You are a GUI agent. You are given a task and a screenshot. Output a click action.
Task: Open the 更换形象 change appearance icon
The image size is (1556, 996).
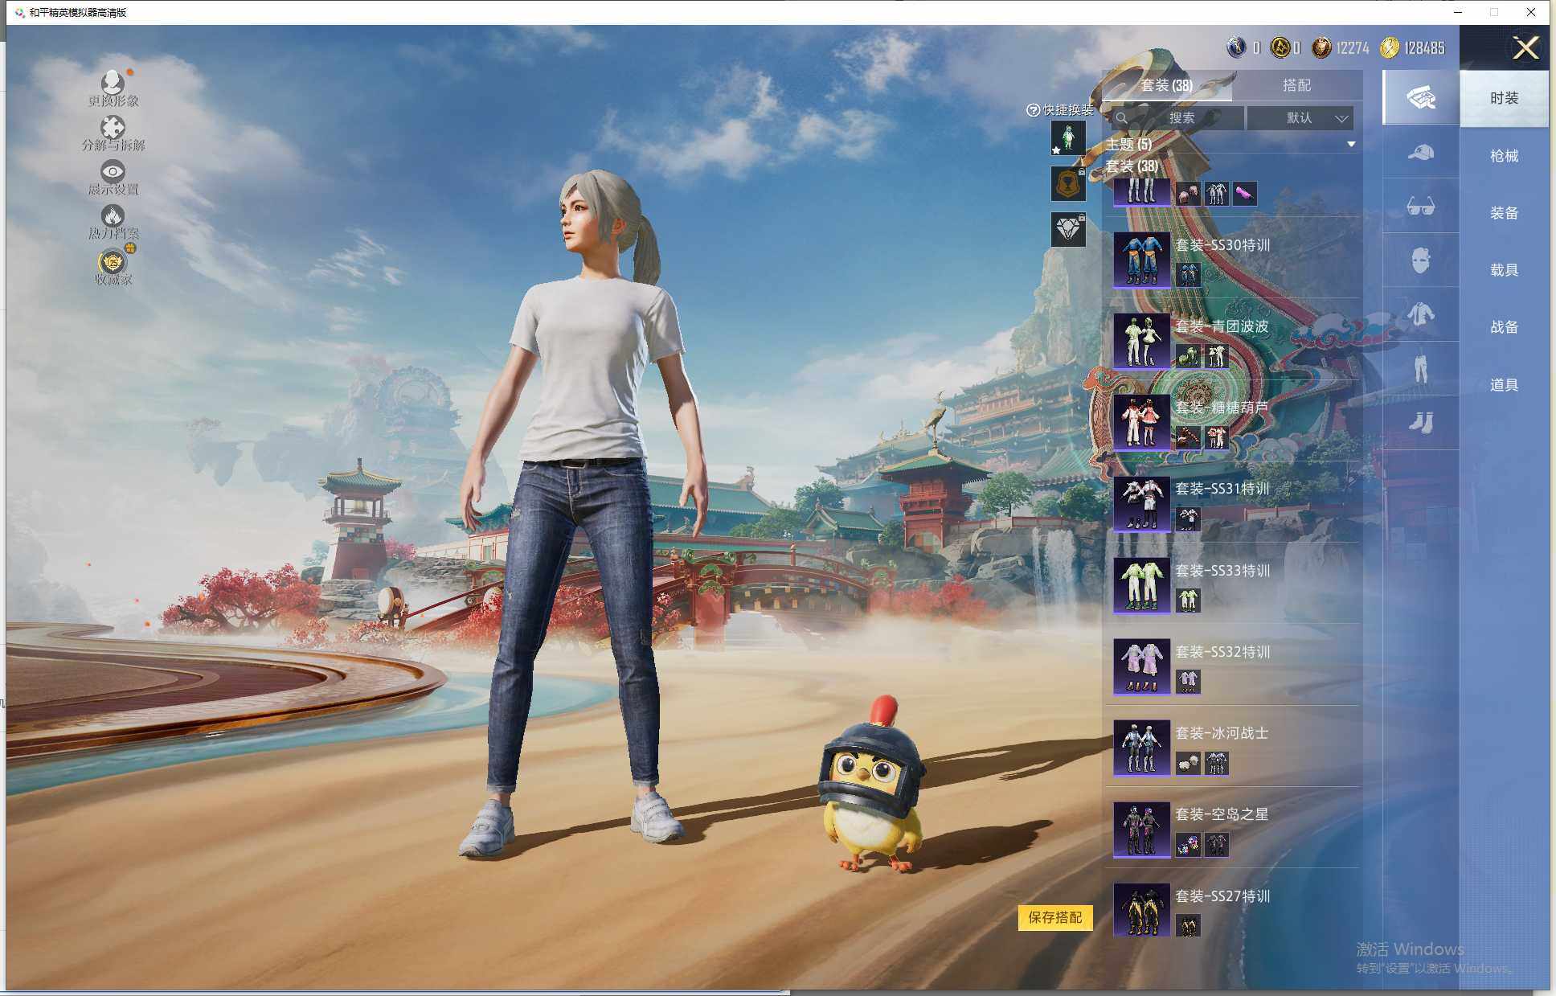[113, 84]
